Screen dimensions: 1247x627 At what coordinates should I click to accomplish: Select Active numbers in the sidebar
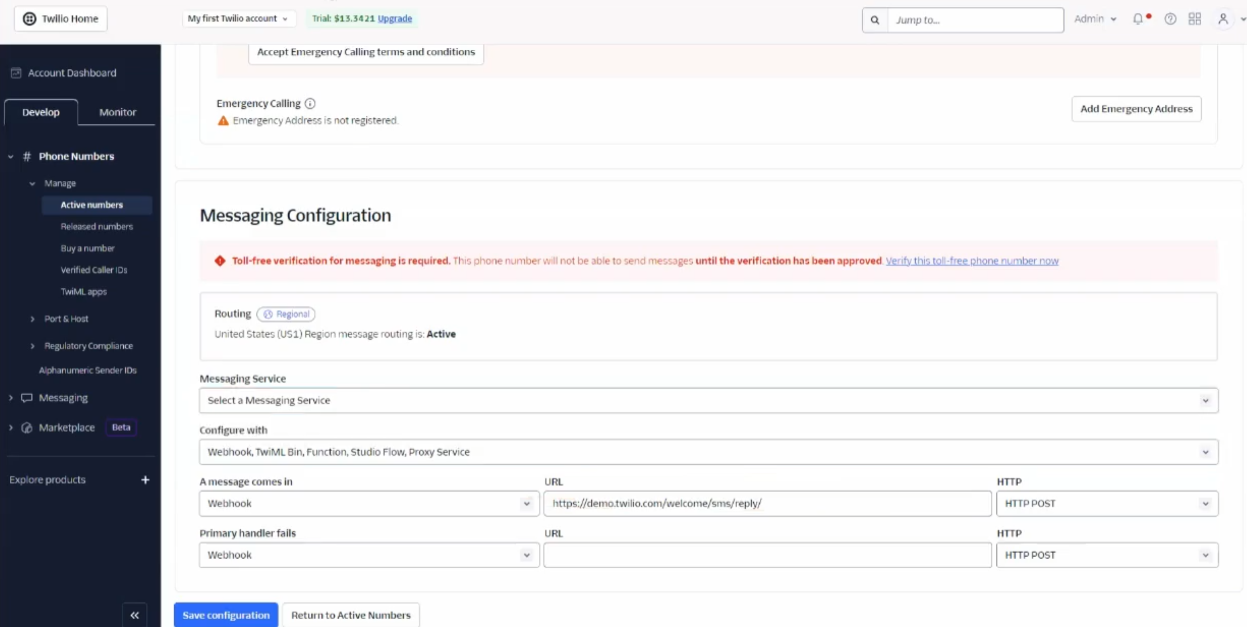97,205
